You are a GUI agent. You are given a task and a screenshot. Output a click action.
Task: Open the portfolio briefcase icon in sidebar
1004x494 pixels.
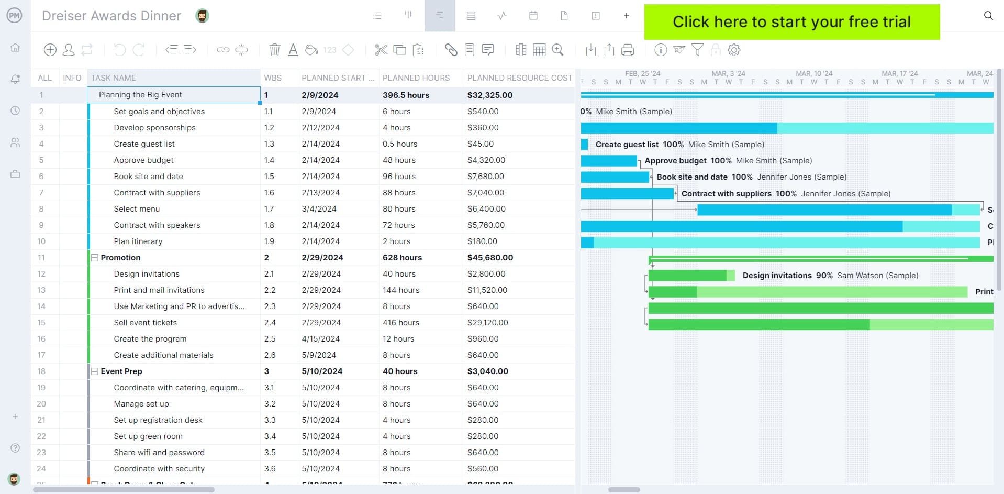pyautogui.click(x=15, y=174)
